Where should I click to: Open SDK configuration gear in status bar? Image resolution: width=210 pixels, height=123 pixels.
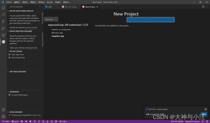26,121
